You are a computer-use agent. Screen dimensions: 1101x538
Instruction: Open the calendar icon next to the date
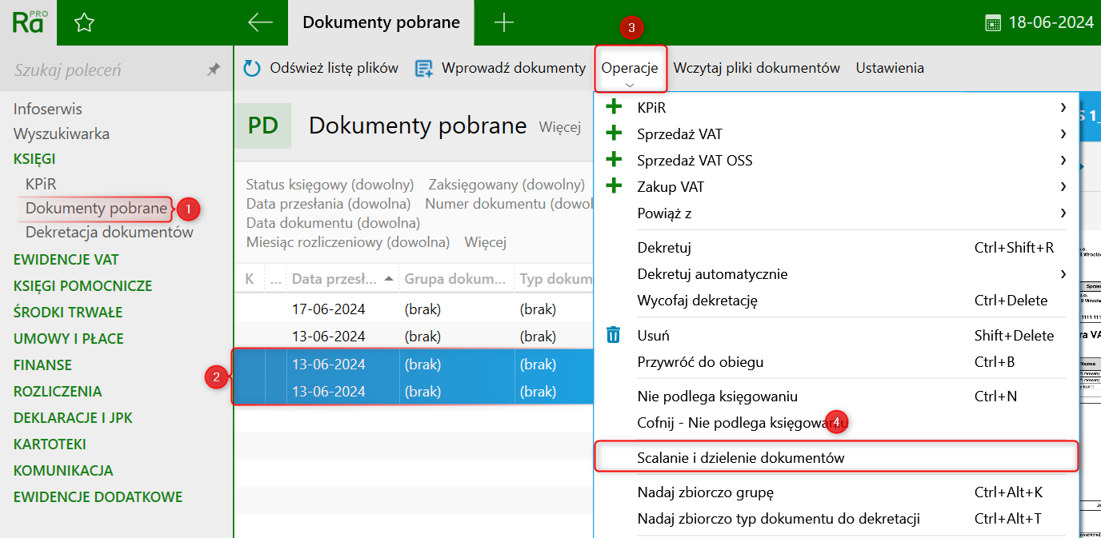coord(993,22)
